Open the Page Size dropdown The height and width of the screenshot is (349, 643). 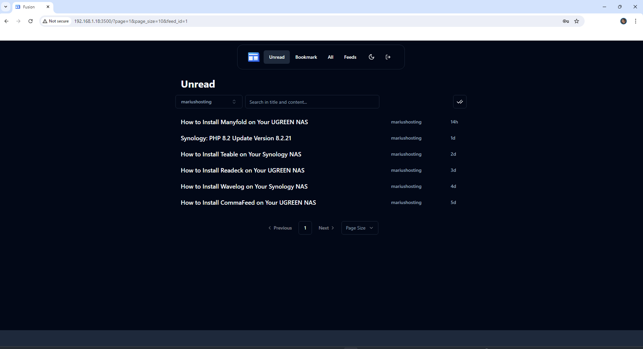[360, 228]
